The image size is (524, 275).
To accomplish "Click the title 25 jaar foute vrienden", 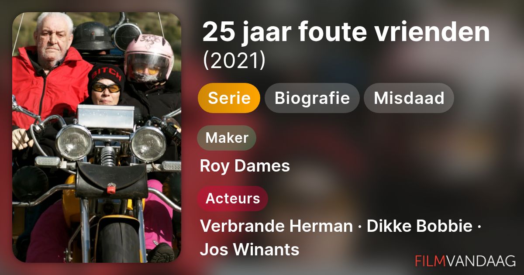I will point(346,32).
